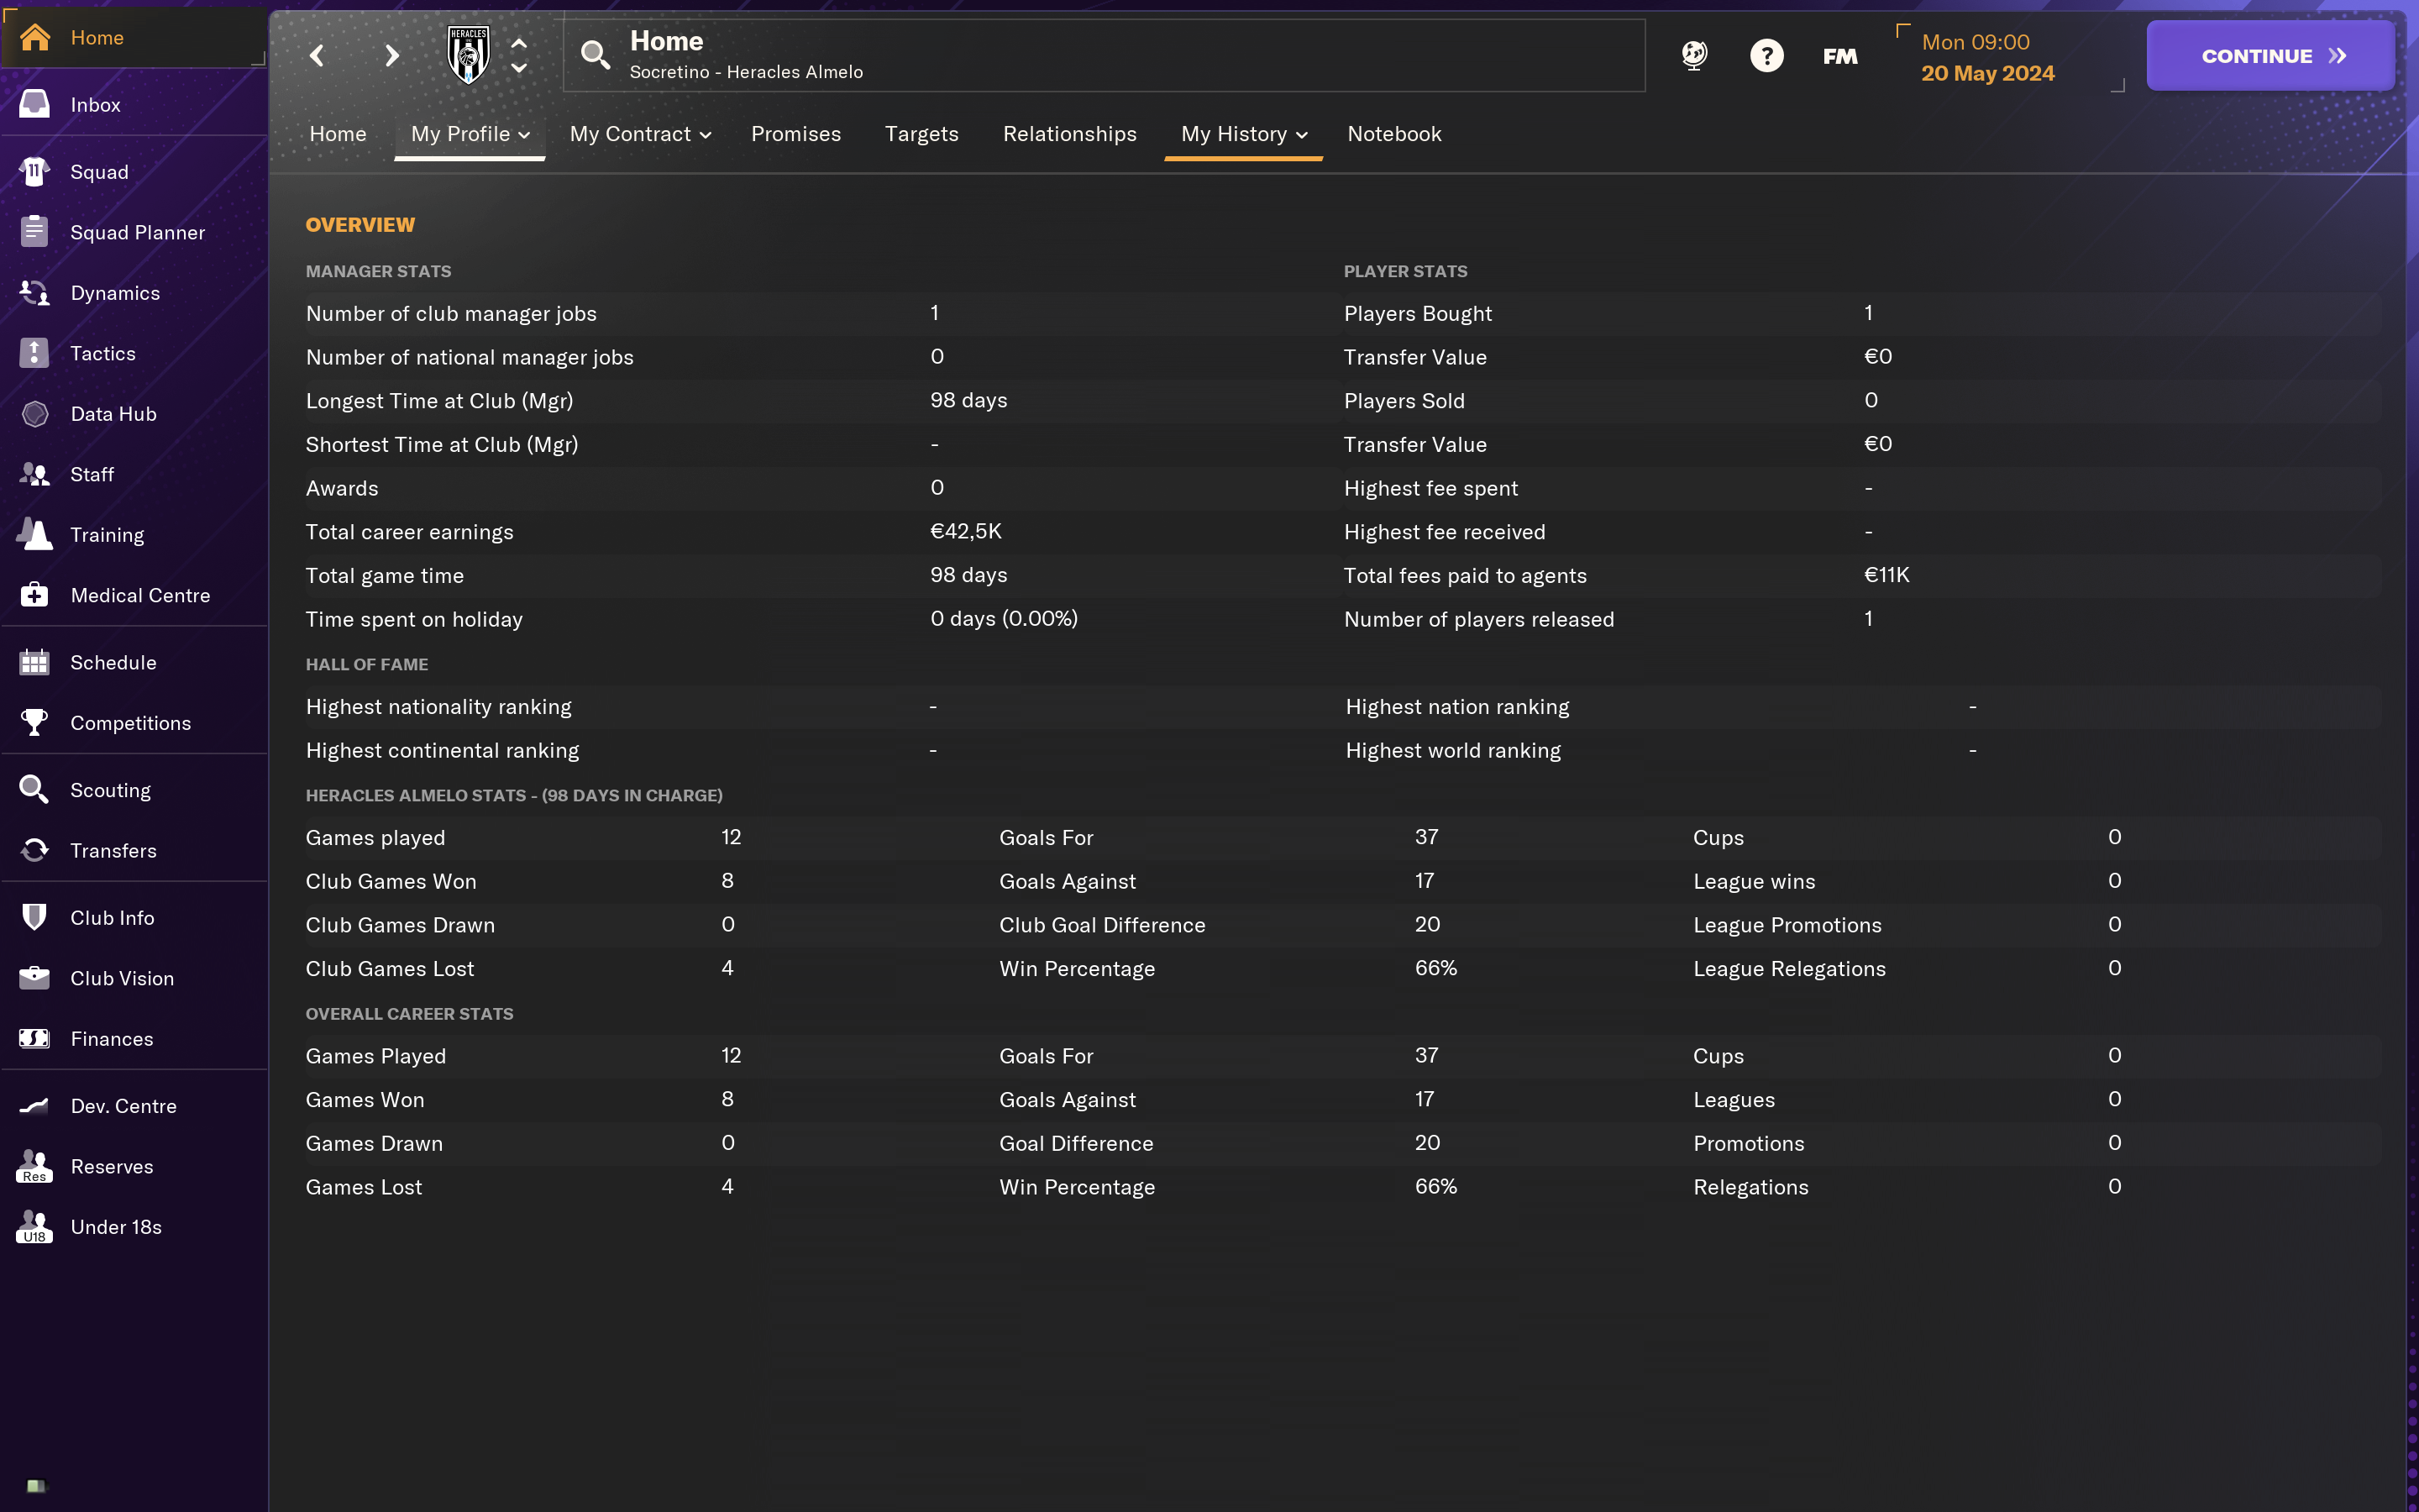Select the Scouting sidebar icon
Viewport: 2419px width, 1512px height.
click(x=34, y=790)
